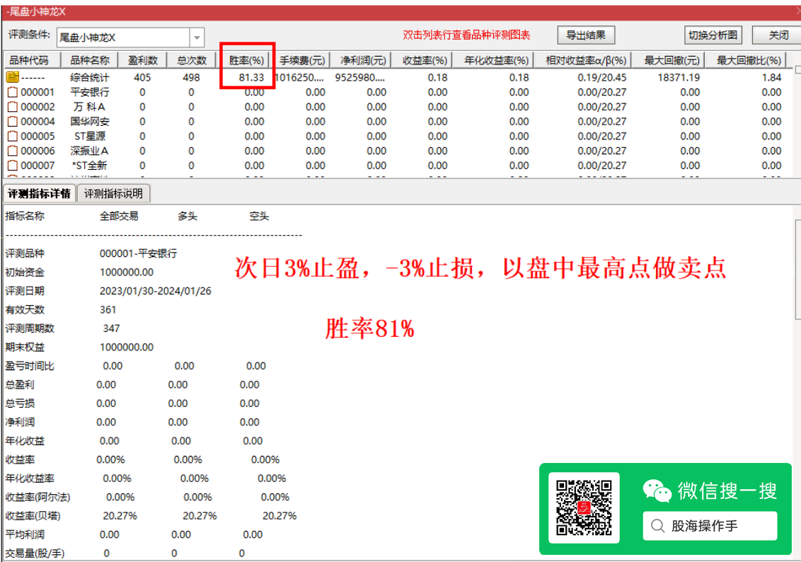Image resolution: width=801 pixels, height=562 pixels.
Task: Click the 切换分析图 button
Action: (x=713, y=35)
